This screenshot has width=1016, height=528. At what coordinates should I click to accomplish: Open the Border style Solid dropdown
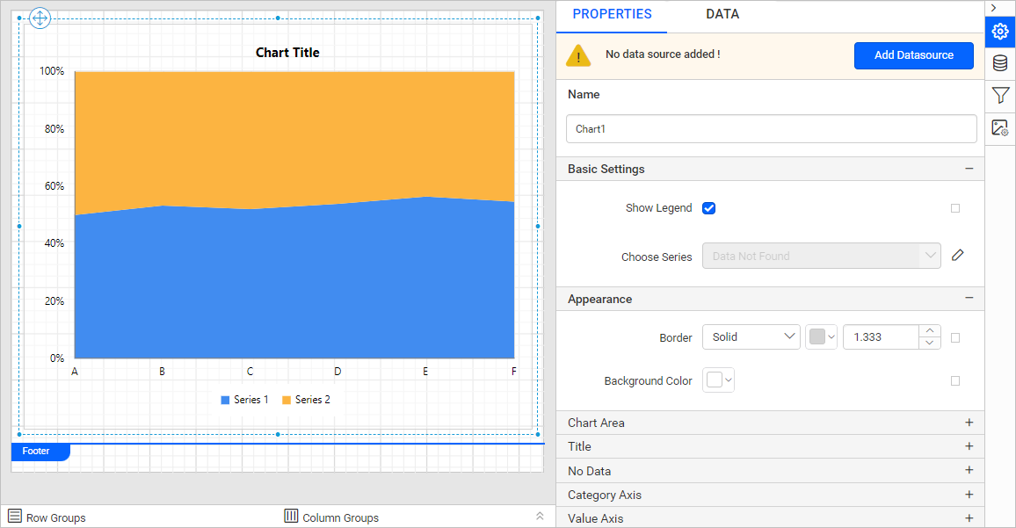pyautogui.click(x=751, y=337)
